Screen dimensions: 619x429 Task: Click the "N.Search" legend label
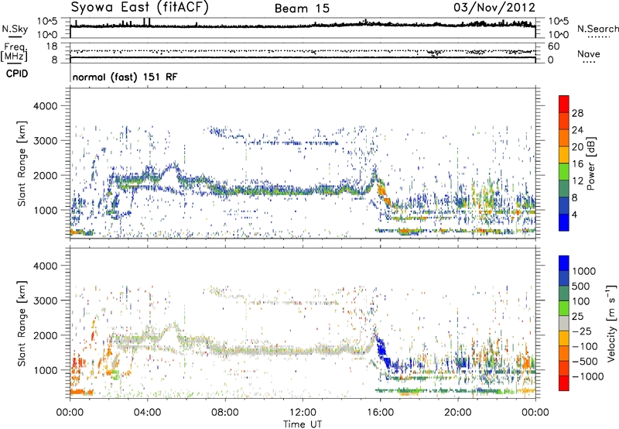click(x=597, y=29)
